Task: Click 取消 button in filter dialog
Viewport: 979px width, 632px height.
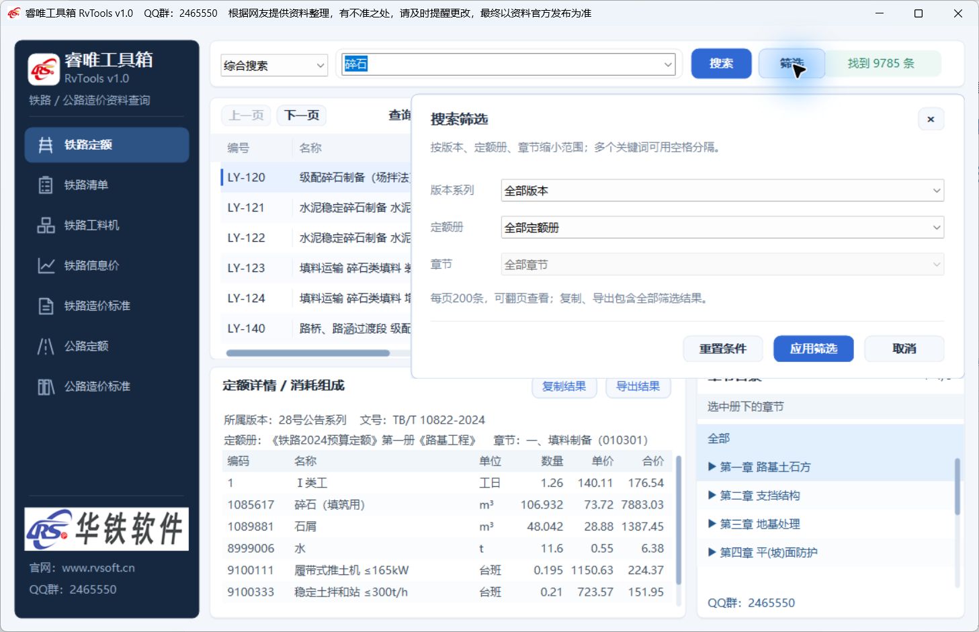Action: coord(904,349)
